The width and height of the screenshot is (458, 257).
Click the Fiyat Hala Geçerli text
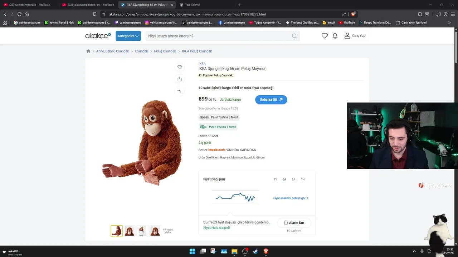tap(216, 228)
